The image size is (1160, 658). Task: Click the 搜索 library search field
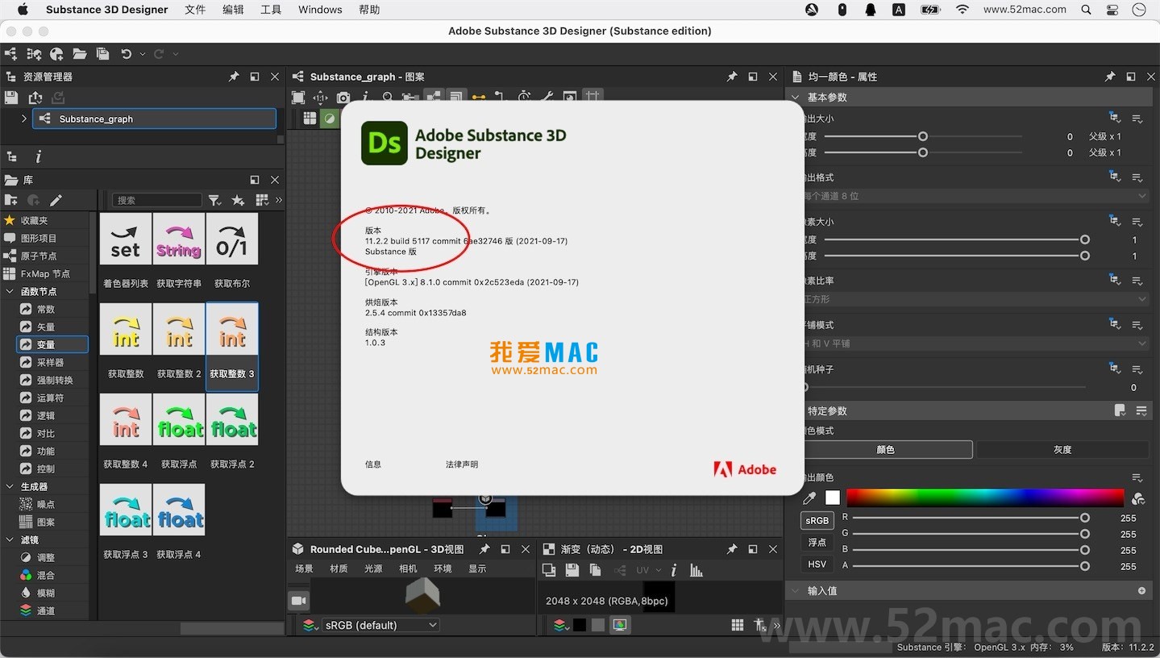point(156,200)
